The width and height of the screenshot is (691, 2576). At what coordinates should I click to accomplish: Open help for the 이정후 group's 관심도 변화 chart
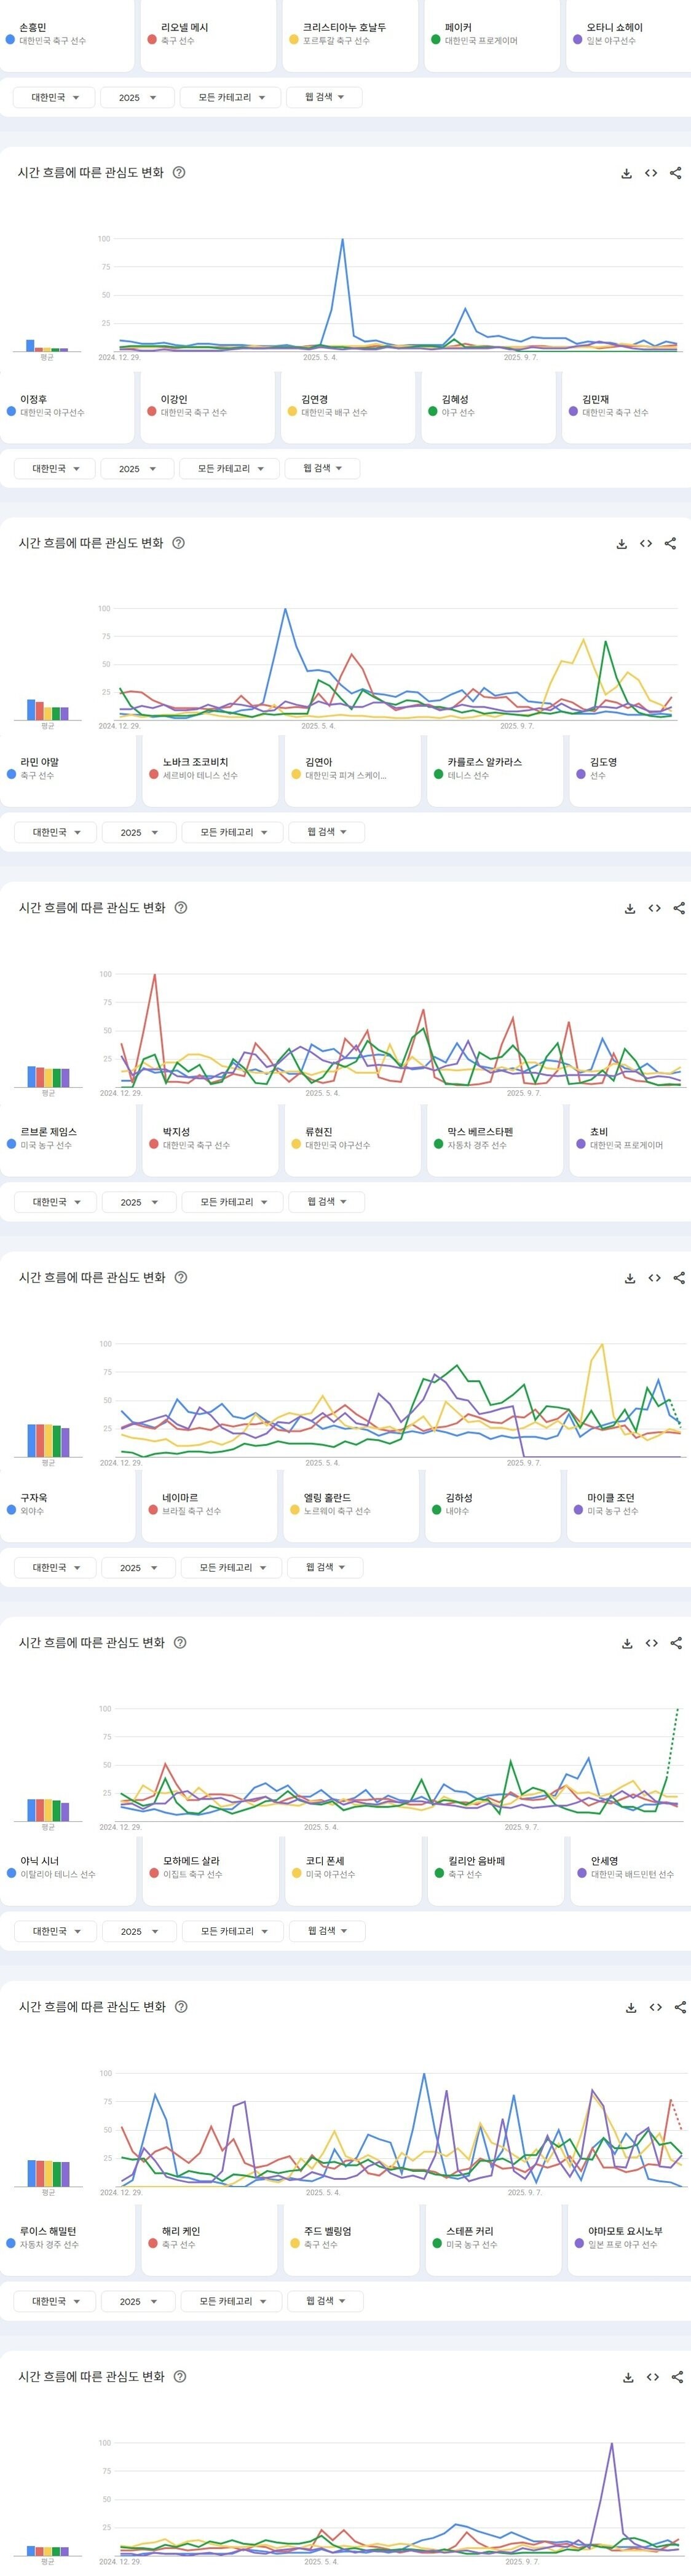(178, 543)
